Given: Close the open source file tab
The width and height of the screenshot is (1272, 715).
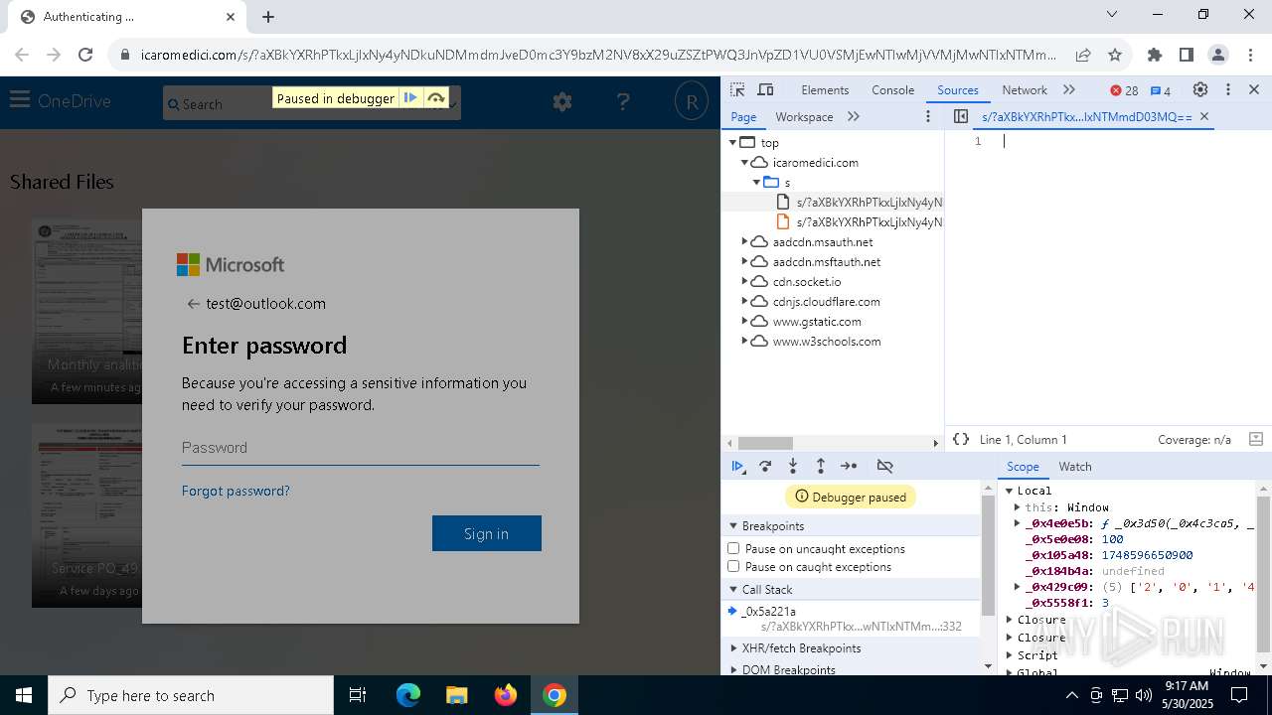Looking at the screenshot, I should coord(1204,116).
